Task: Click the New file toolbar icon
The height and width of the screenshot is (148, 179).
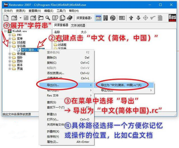Action: [6, 18]
